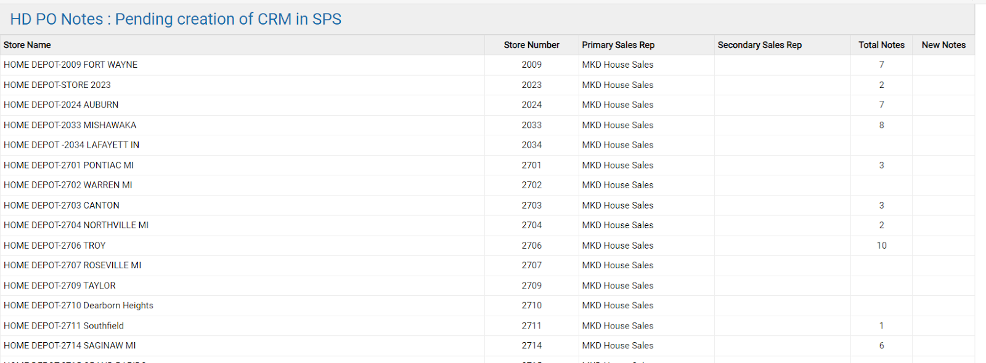Viewport: 986px width, 363px height.
Task: Click store number 2009 cell
Action: point(531,65)
